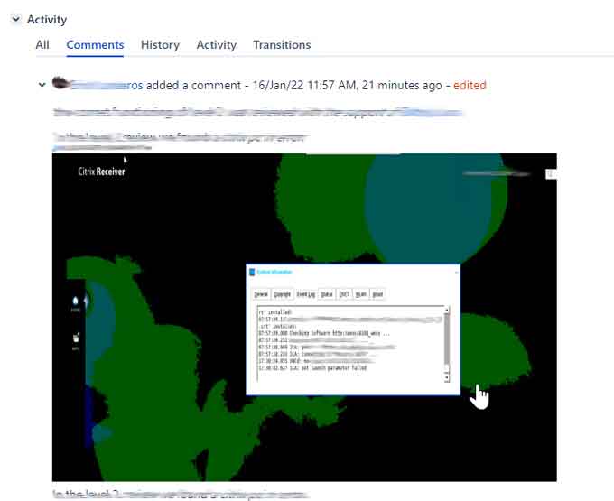Click the Citrix Receiver logo in the screenshot
Image resolution: width=614 pixels, height=501 pixels.
coord(101,171)
